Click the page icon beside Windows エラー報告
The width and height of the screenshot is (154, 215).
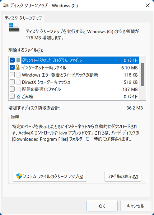point(18,75)
